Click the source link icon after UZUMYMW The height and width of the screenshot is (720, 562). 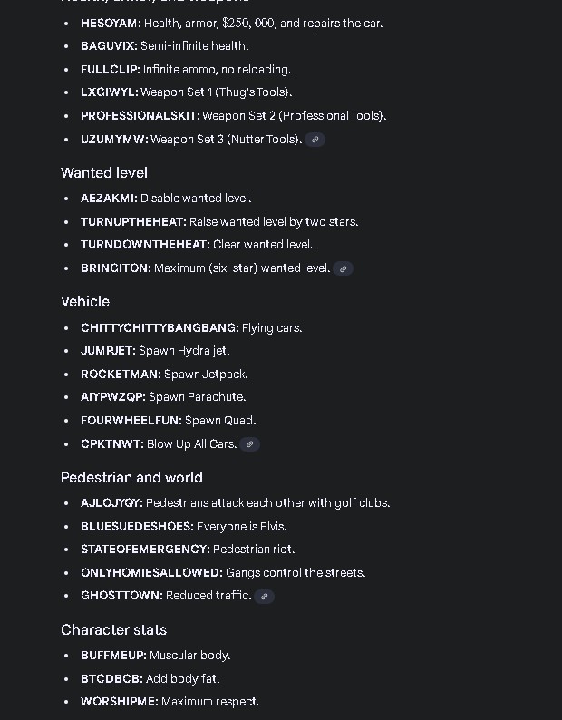(x=315, y=140)
